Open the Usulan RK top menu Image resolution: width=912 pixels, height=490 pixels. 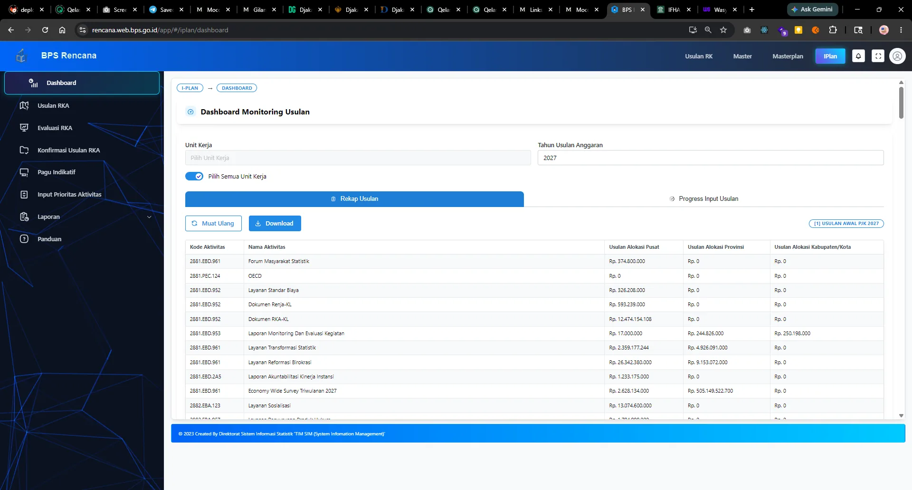click(x=699, y=56)
